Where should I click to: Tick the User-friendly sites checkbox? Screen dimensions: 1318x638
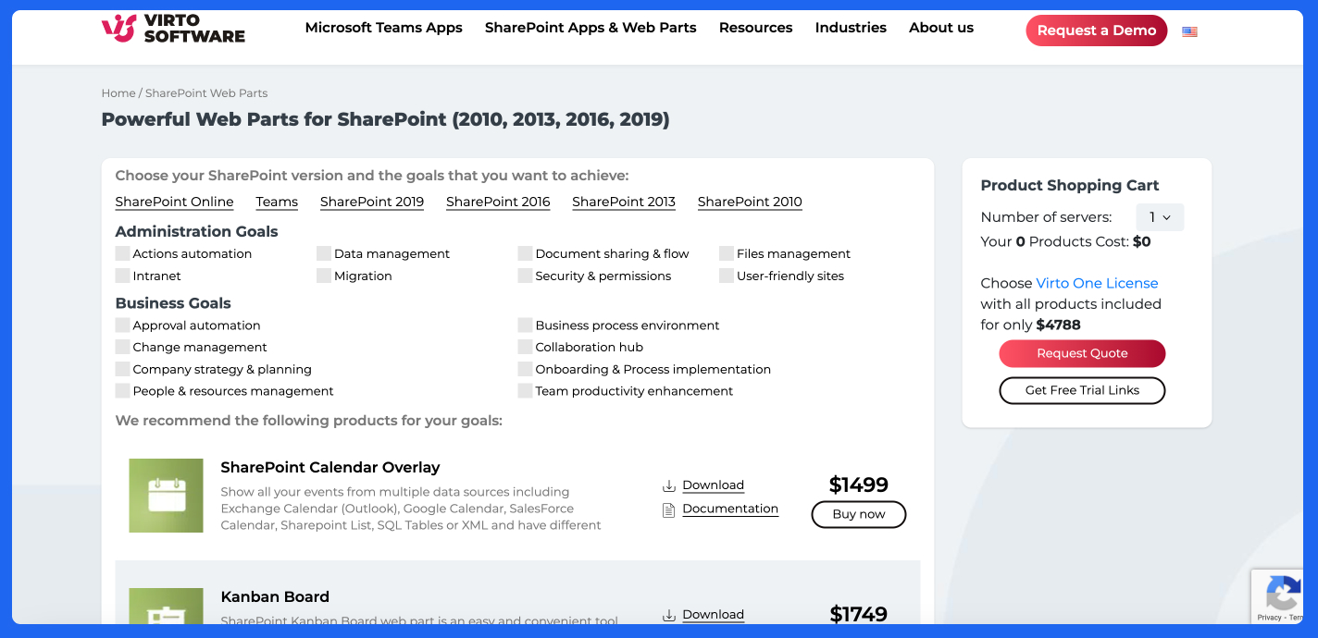tap(727, 276)
